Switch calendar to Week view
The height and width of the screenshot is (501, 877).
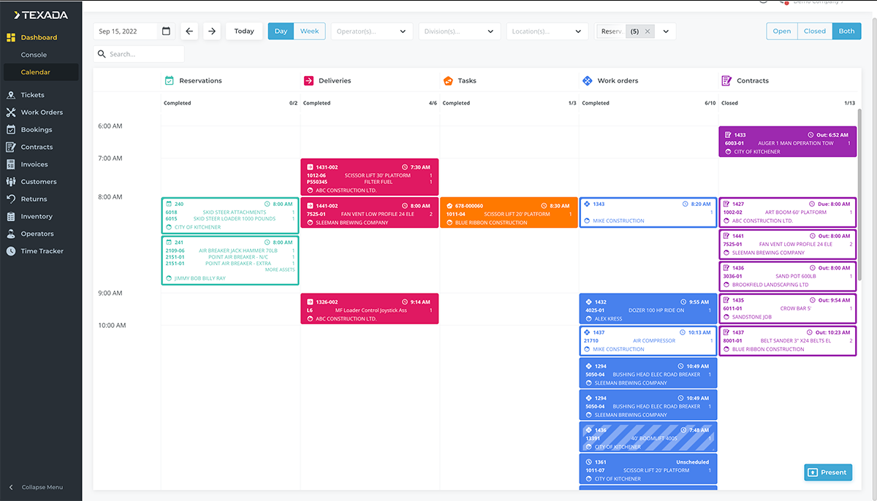pyautogui.click(x=309, y=31)
